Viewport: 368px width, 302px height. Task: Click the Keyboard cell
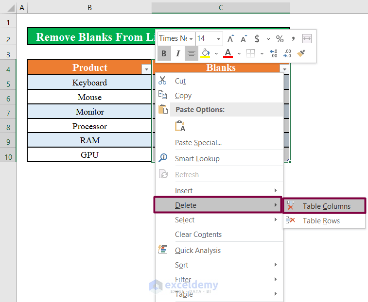[x=89, y=83]
